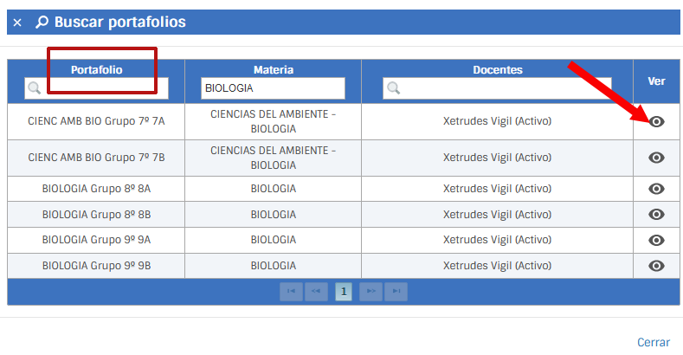Focus the Docentes search field
Viewport: 683px width, 355px height.
pyautogui.click(x=505, y=87)
